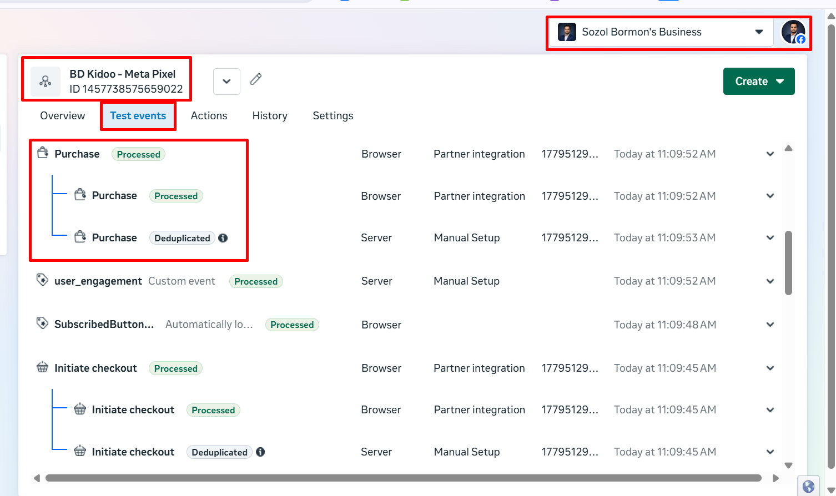Click the info icon beside Initiate checkout Deduplicated

tap(260, 452)
